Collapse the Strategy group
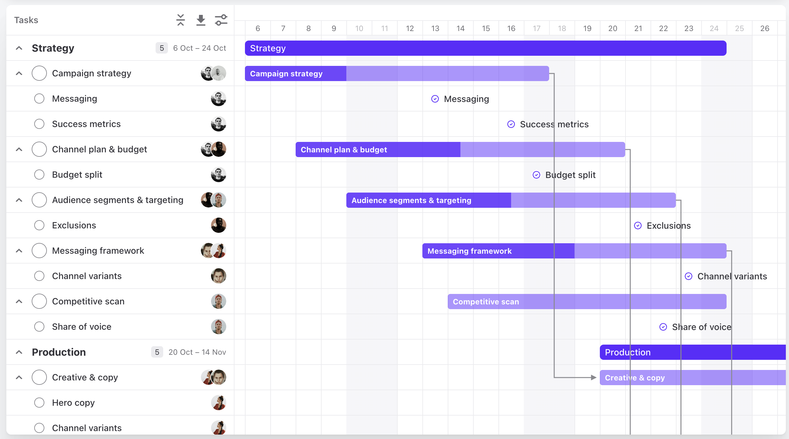Viewport: 789px width, 439px height. 19,48
